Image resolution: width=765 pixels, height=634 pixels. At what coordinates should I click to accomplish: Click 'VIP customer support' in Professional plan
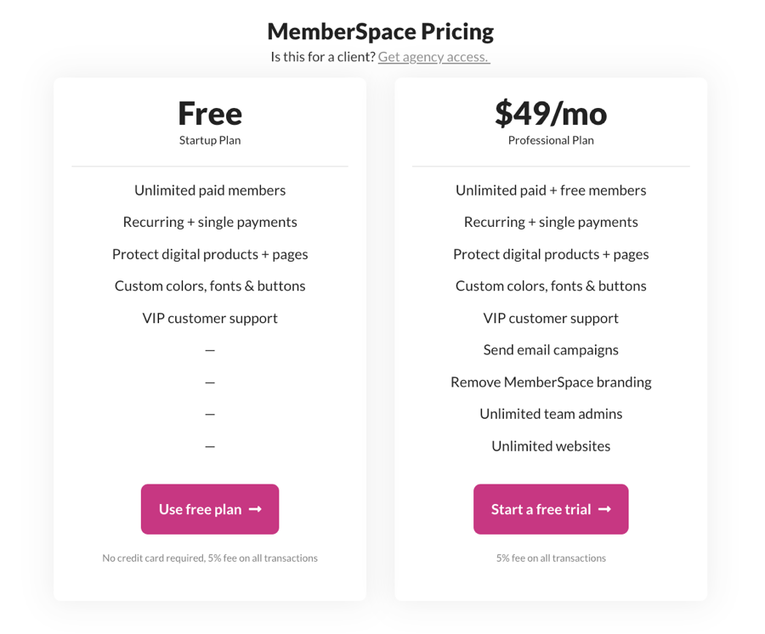551,319
